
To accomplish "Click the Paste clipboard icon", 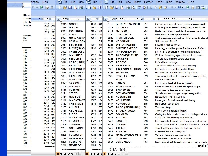I will 161,8.
